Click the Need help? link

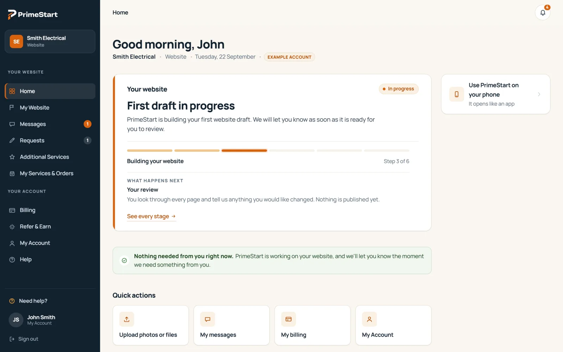point(33,301)
